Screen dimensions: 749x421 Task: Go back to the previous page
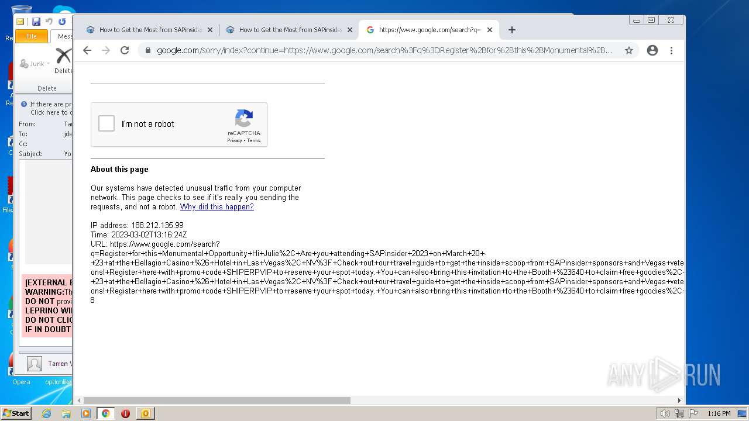[87, 50]
